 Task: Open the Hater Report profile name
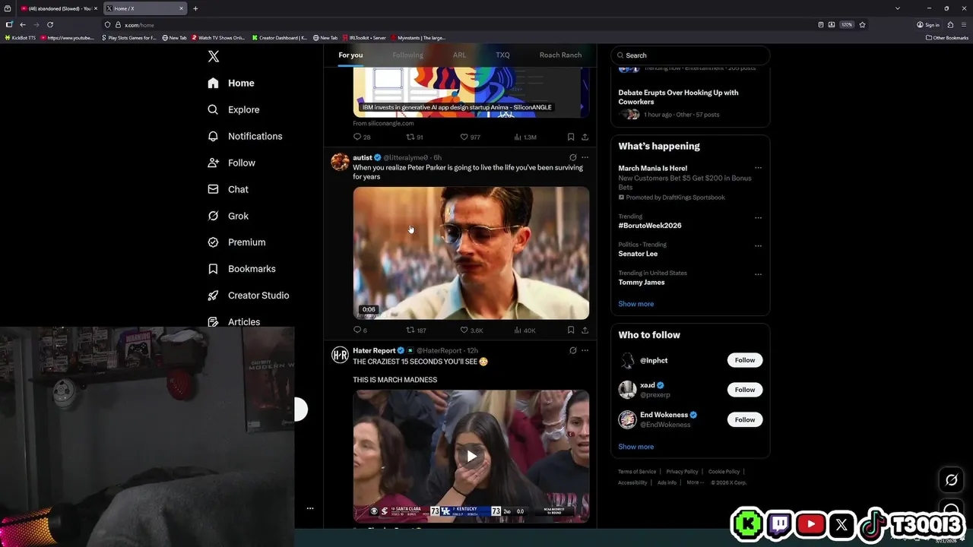[x=374, y=350]
